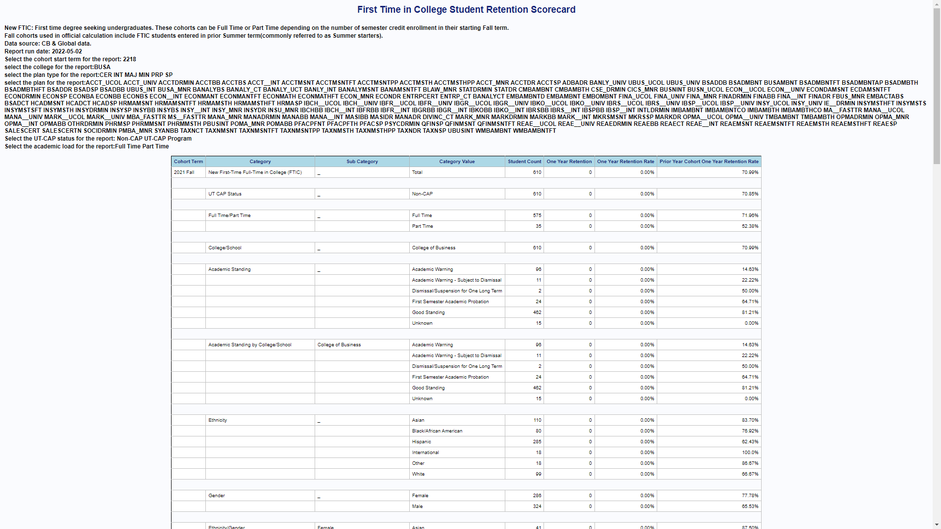The height and width of the screenshot is (529, 941).
Task: Click Prior Year Cohort Retention Rate header
Action: [x=708, y=162]
